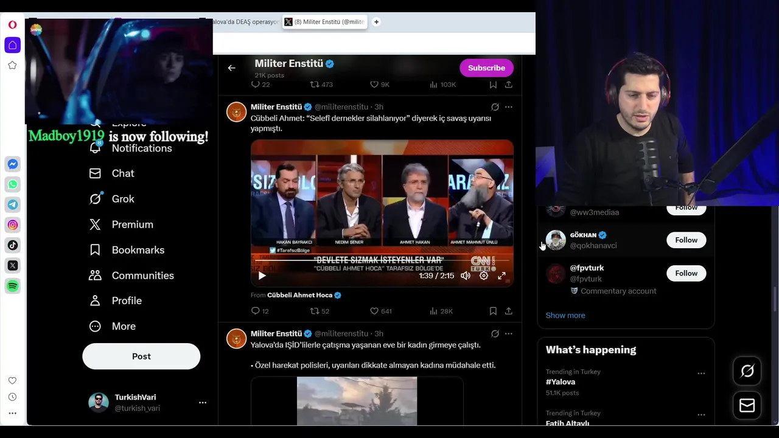Bookmark the Cübbeli Ahmet post
779x438 pixels.
[x=493, y=311]
